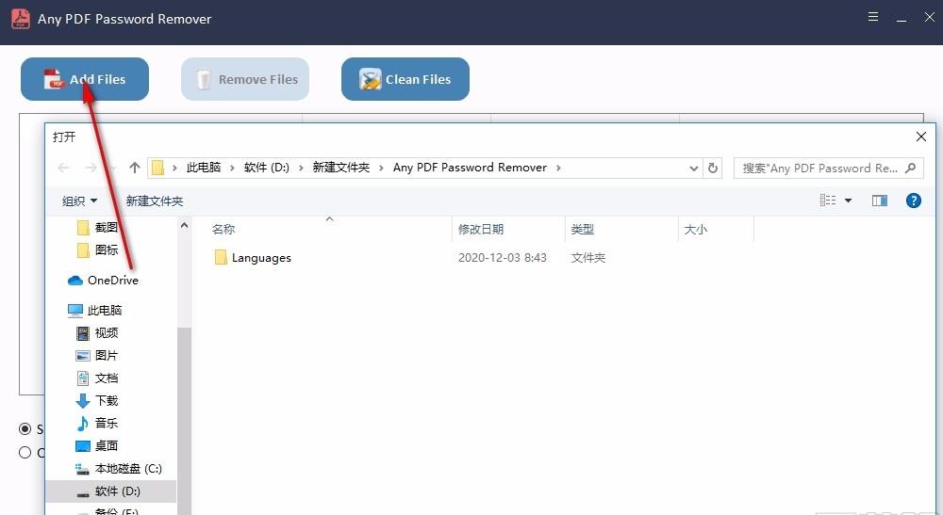The image size is (943, 515).
Task: Click the Any PDF Password Remover logo icon
Action: tap(21, 19)
